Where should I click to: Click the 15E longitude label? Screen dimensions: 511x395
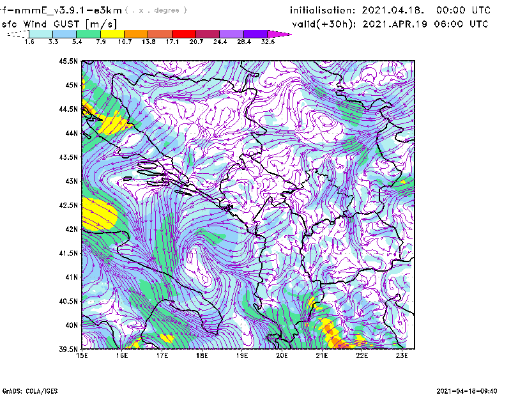point(82,355)
